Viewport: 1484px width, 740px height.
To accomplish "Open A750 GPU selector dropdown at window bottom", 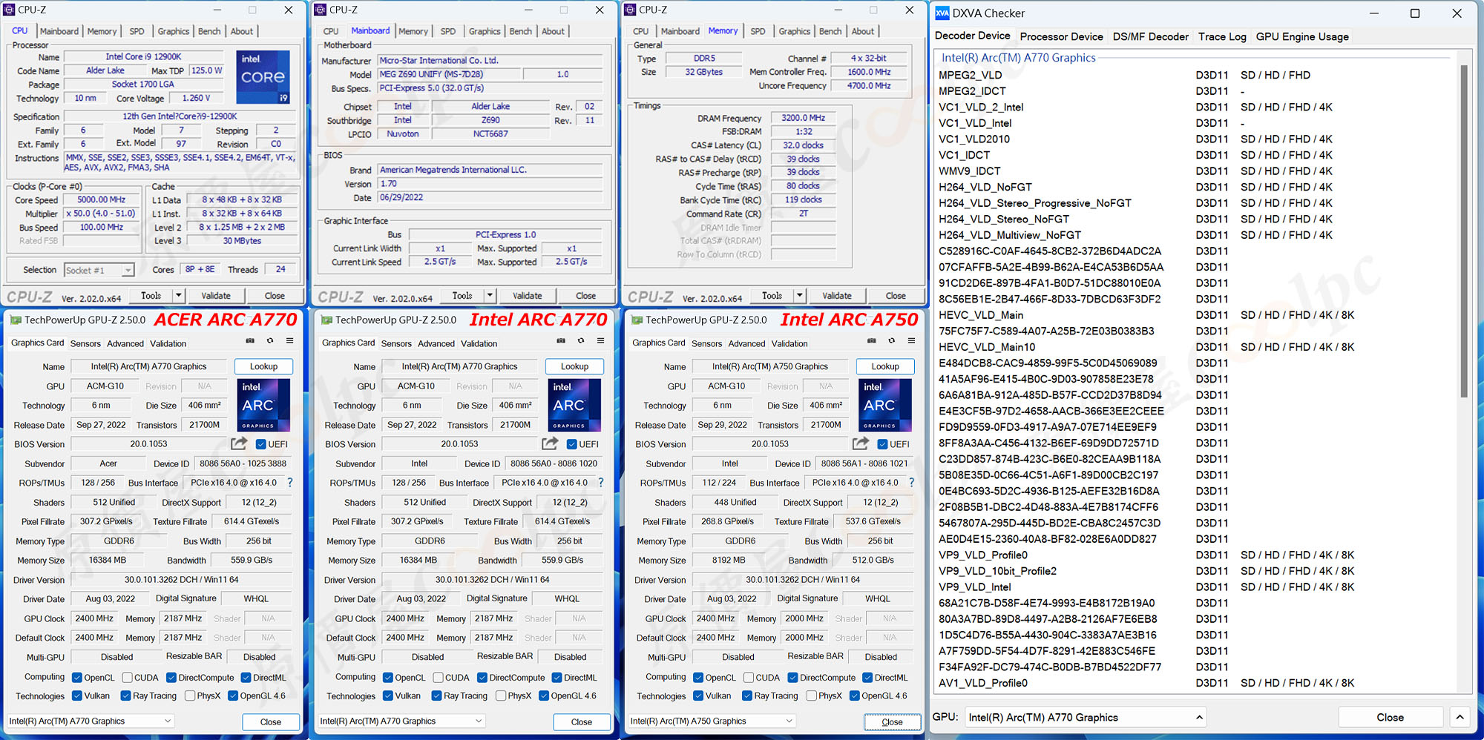I will tap(712, 721).
